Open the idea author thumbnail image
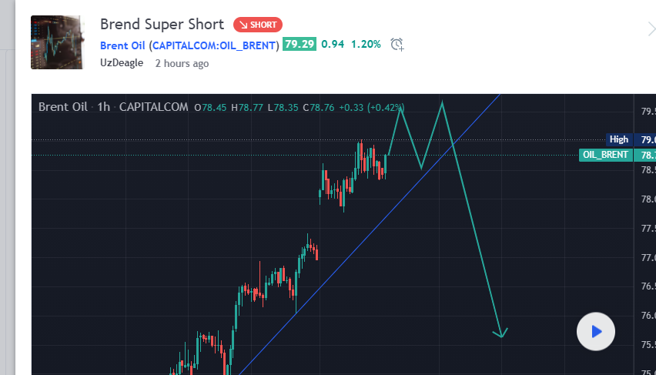The image size is (656, 375). (57, 42)
